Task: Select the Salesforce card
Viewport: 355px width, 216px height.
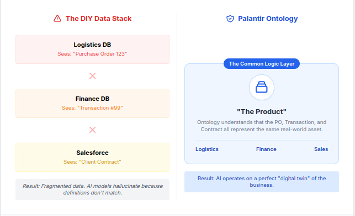Action: pyautogui.click(x=92, y=157)
